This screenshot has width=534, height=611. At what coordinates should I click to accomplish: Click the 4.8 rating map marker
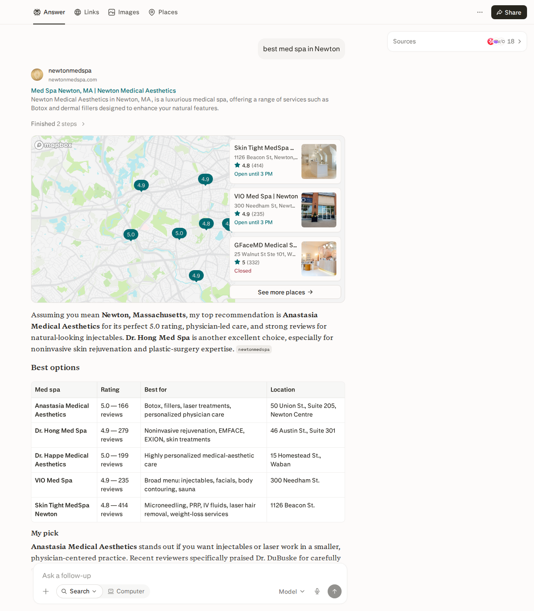click(x=206, y=224)
